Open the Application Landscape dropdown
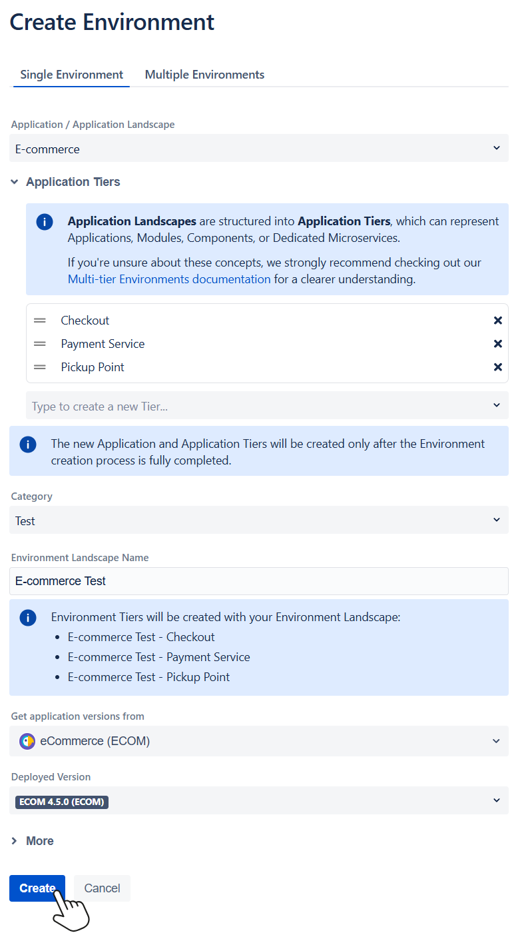 (x=259, y=149)
